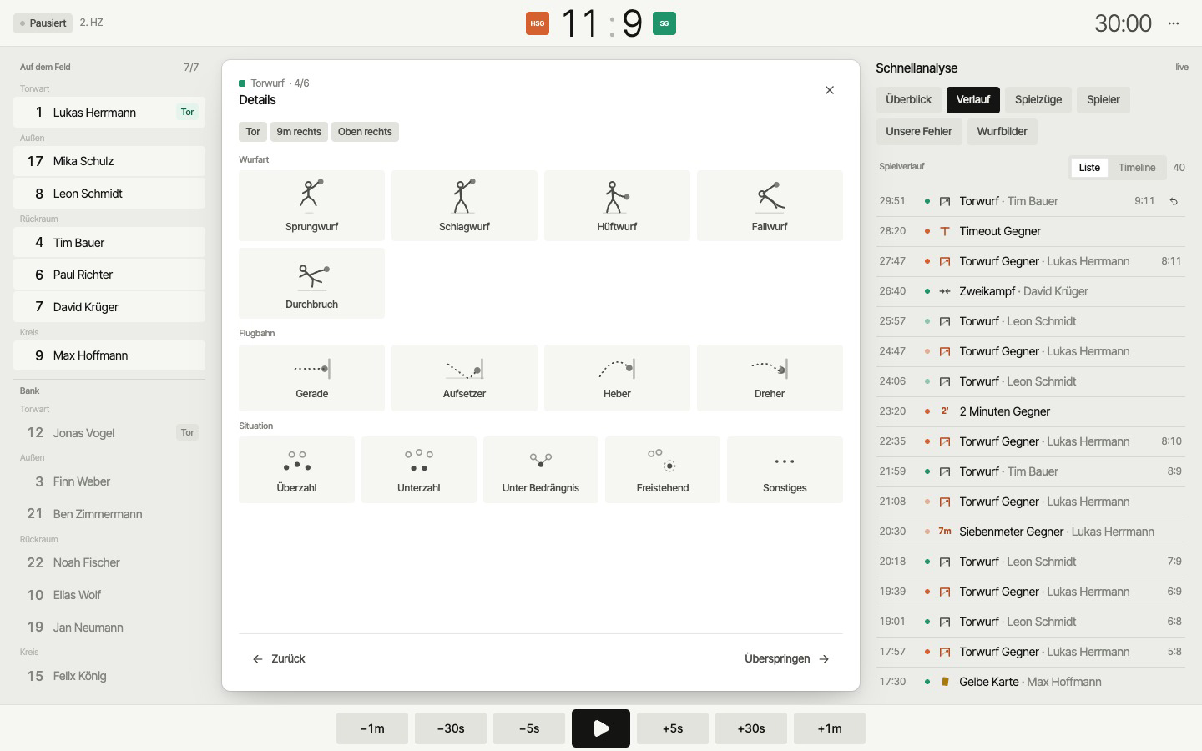Viewport: 1202px width, 751px height.
Task: Choose Hüftwurf throw type
Action: pos(617,205)
